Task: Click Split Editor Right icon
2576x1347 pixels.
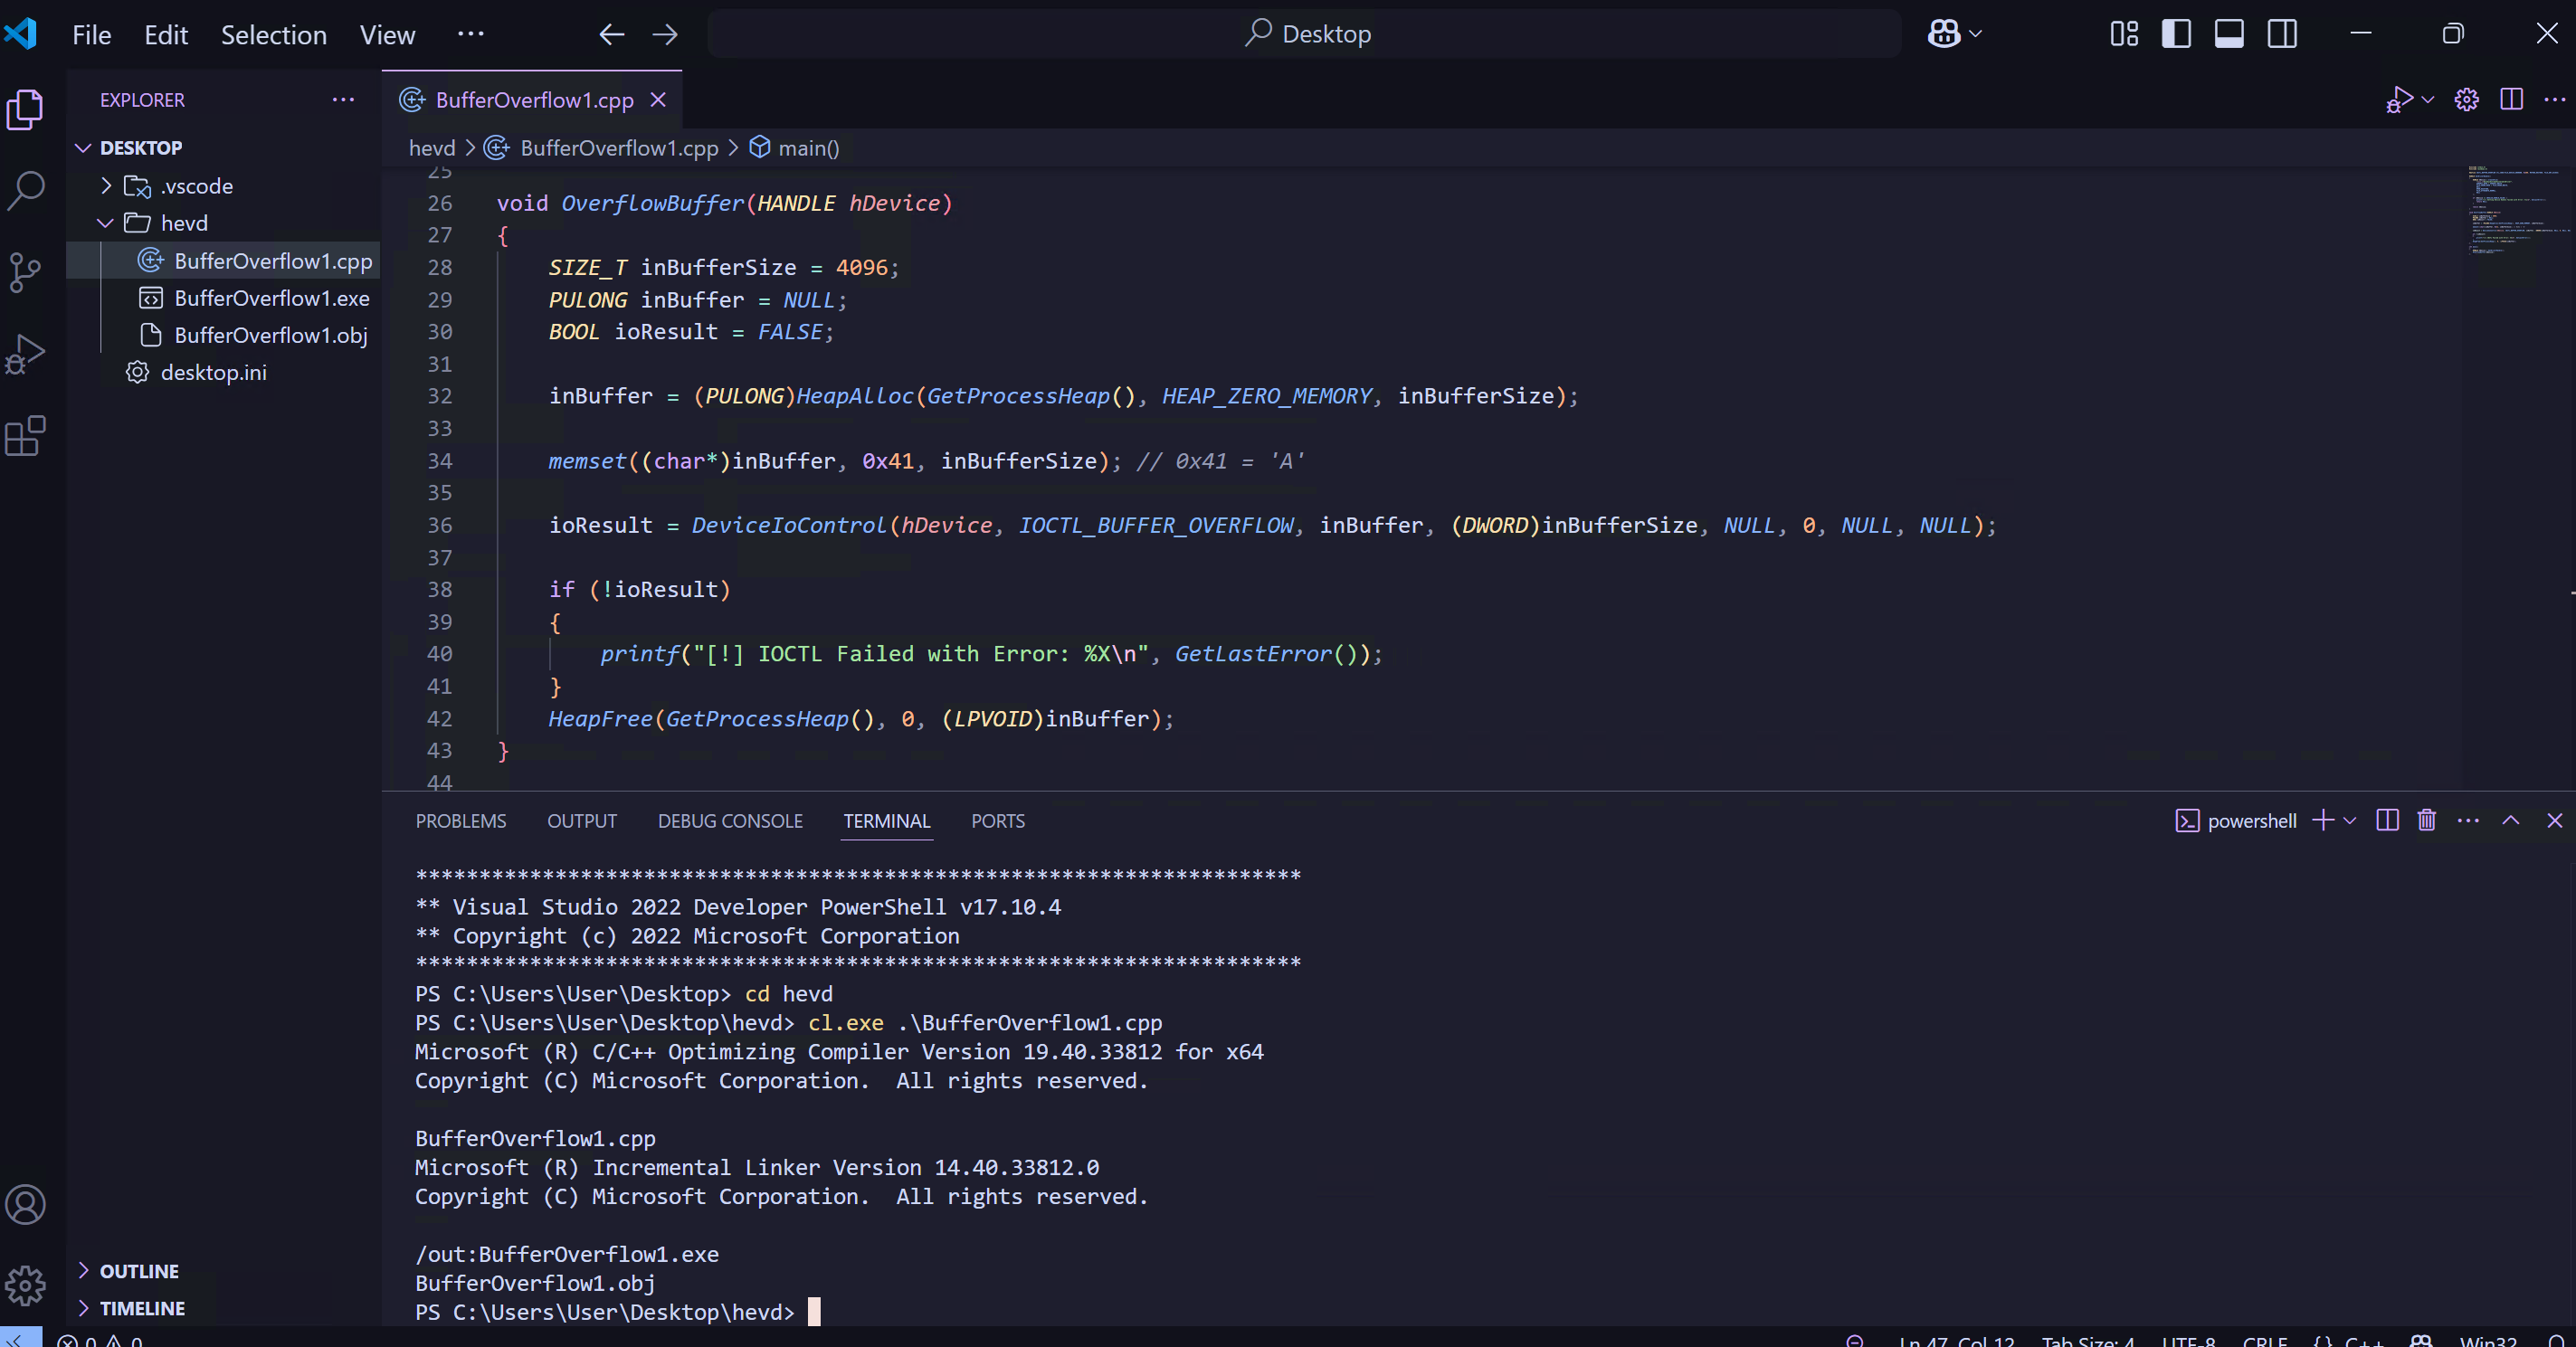Action: click(2511, 99)
